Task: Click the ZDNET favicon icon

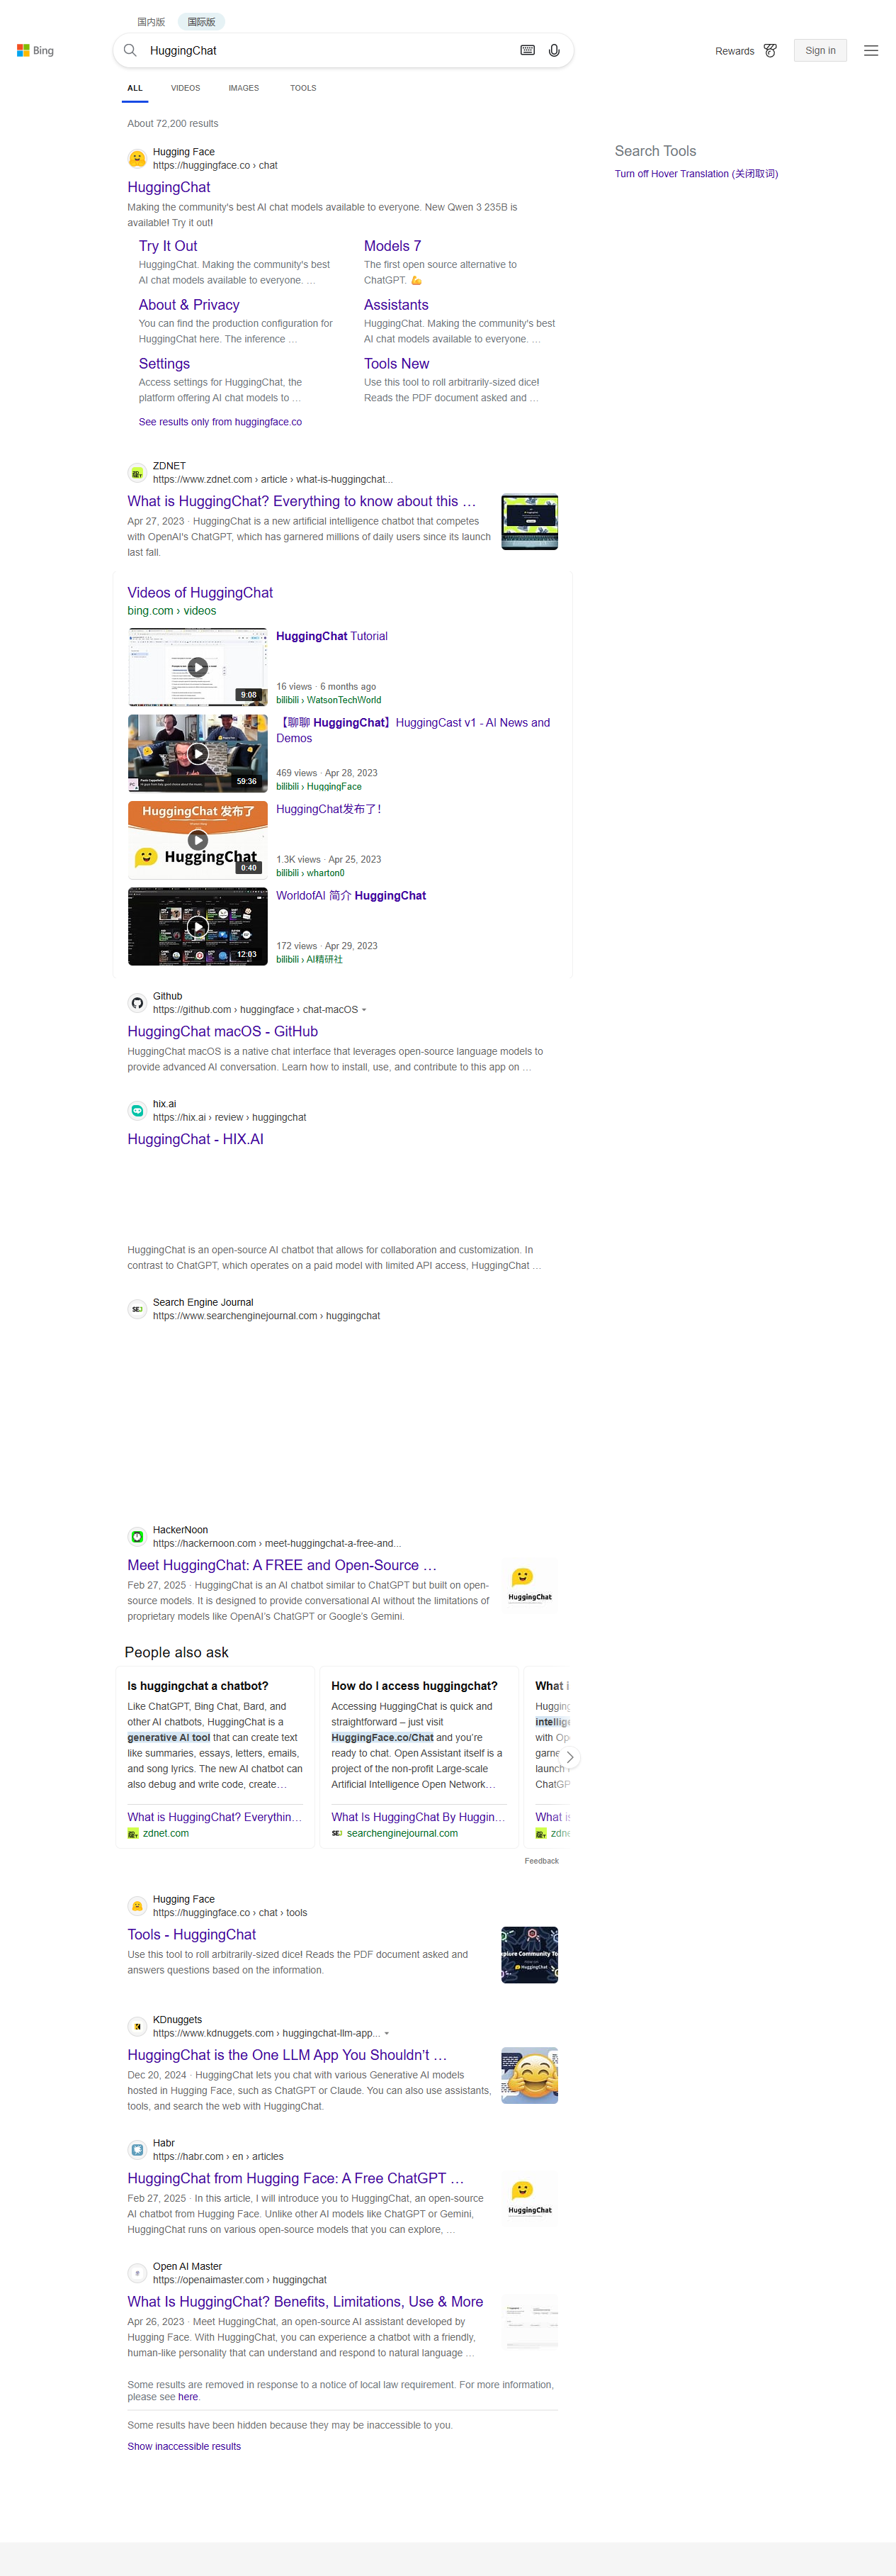Action: pyautogui.click(x=138, y=473)
